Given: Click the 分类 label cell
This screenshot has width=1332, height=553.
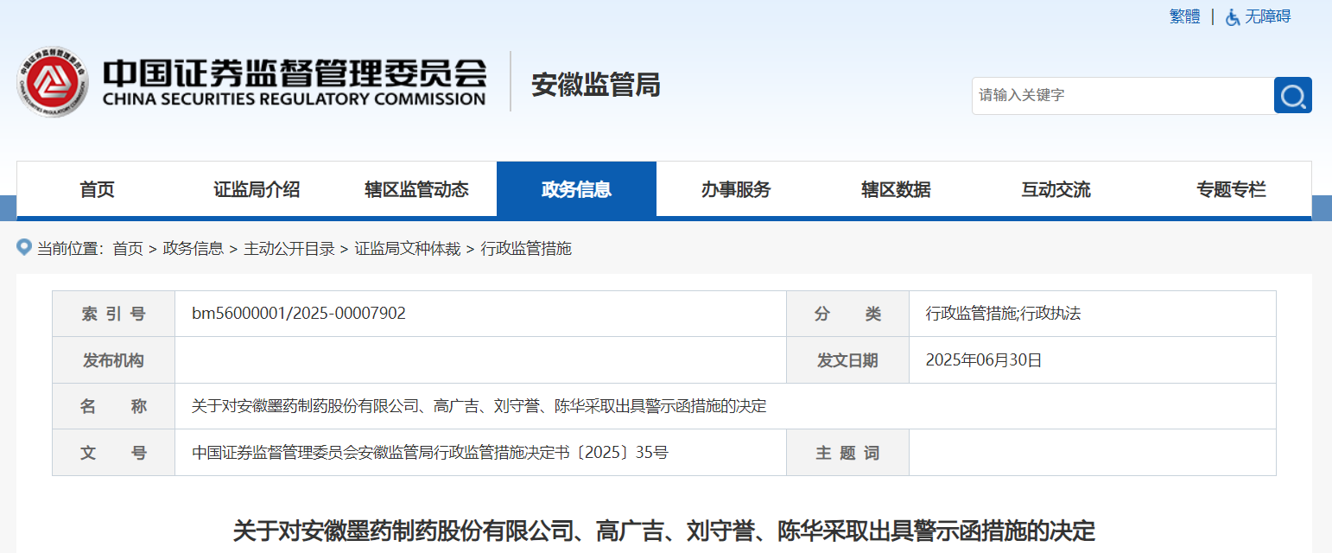Looking at the screenshot, I should coord(847,314).
